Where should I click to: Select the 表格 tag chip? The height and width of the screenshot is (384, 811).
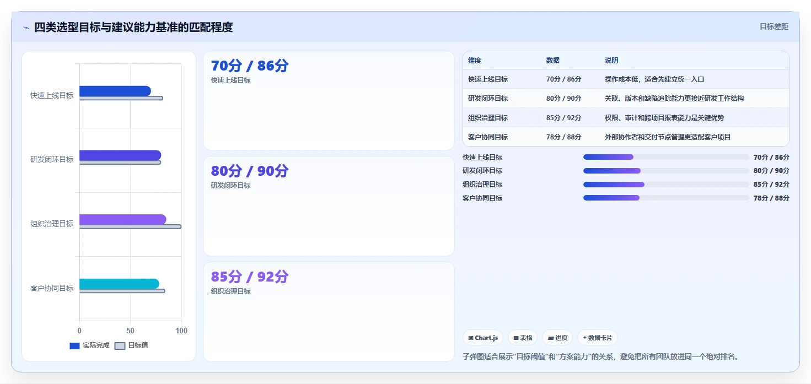click(x=523, y=338)
